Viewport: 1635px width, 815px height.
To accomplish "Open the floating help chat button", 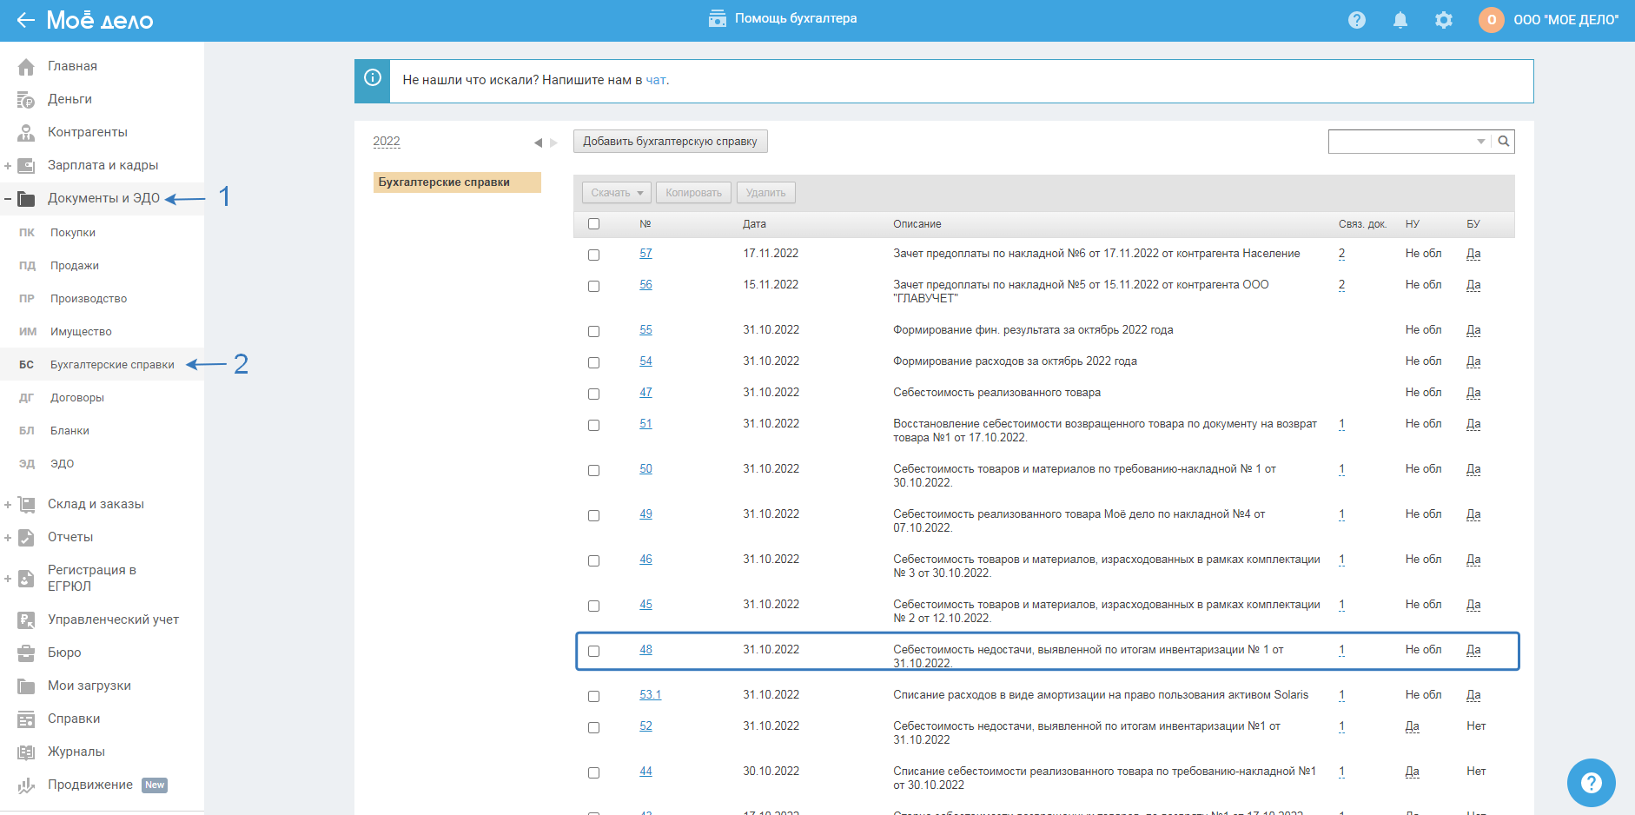I will click(x=1591, y=782).
